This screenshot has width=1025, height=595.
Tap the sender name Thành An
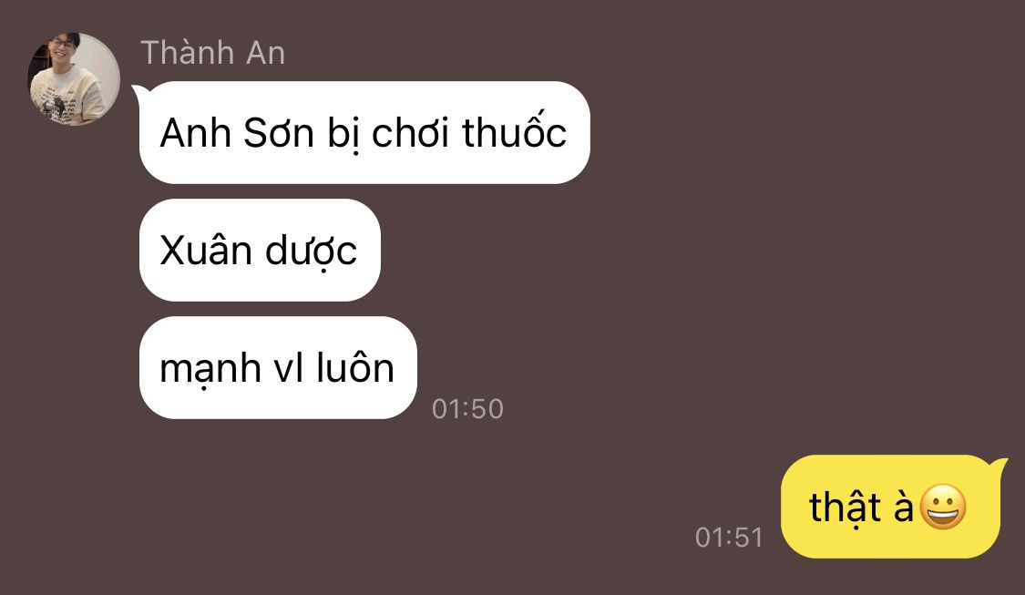tap(212, 53)
